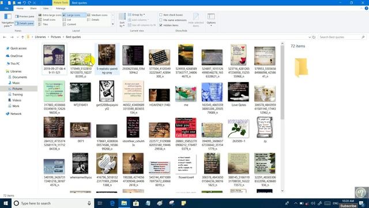Click Cortana microphone icon in taskbar
Viewport: 369px width, 208px height.
coord(89,203)
